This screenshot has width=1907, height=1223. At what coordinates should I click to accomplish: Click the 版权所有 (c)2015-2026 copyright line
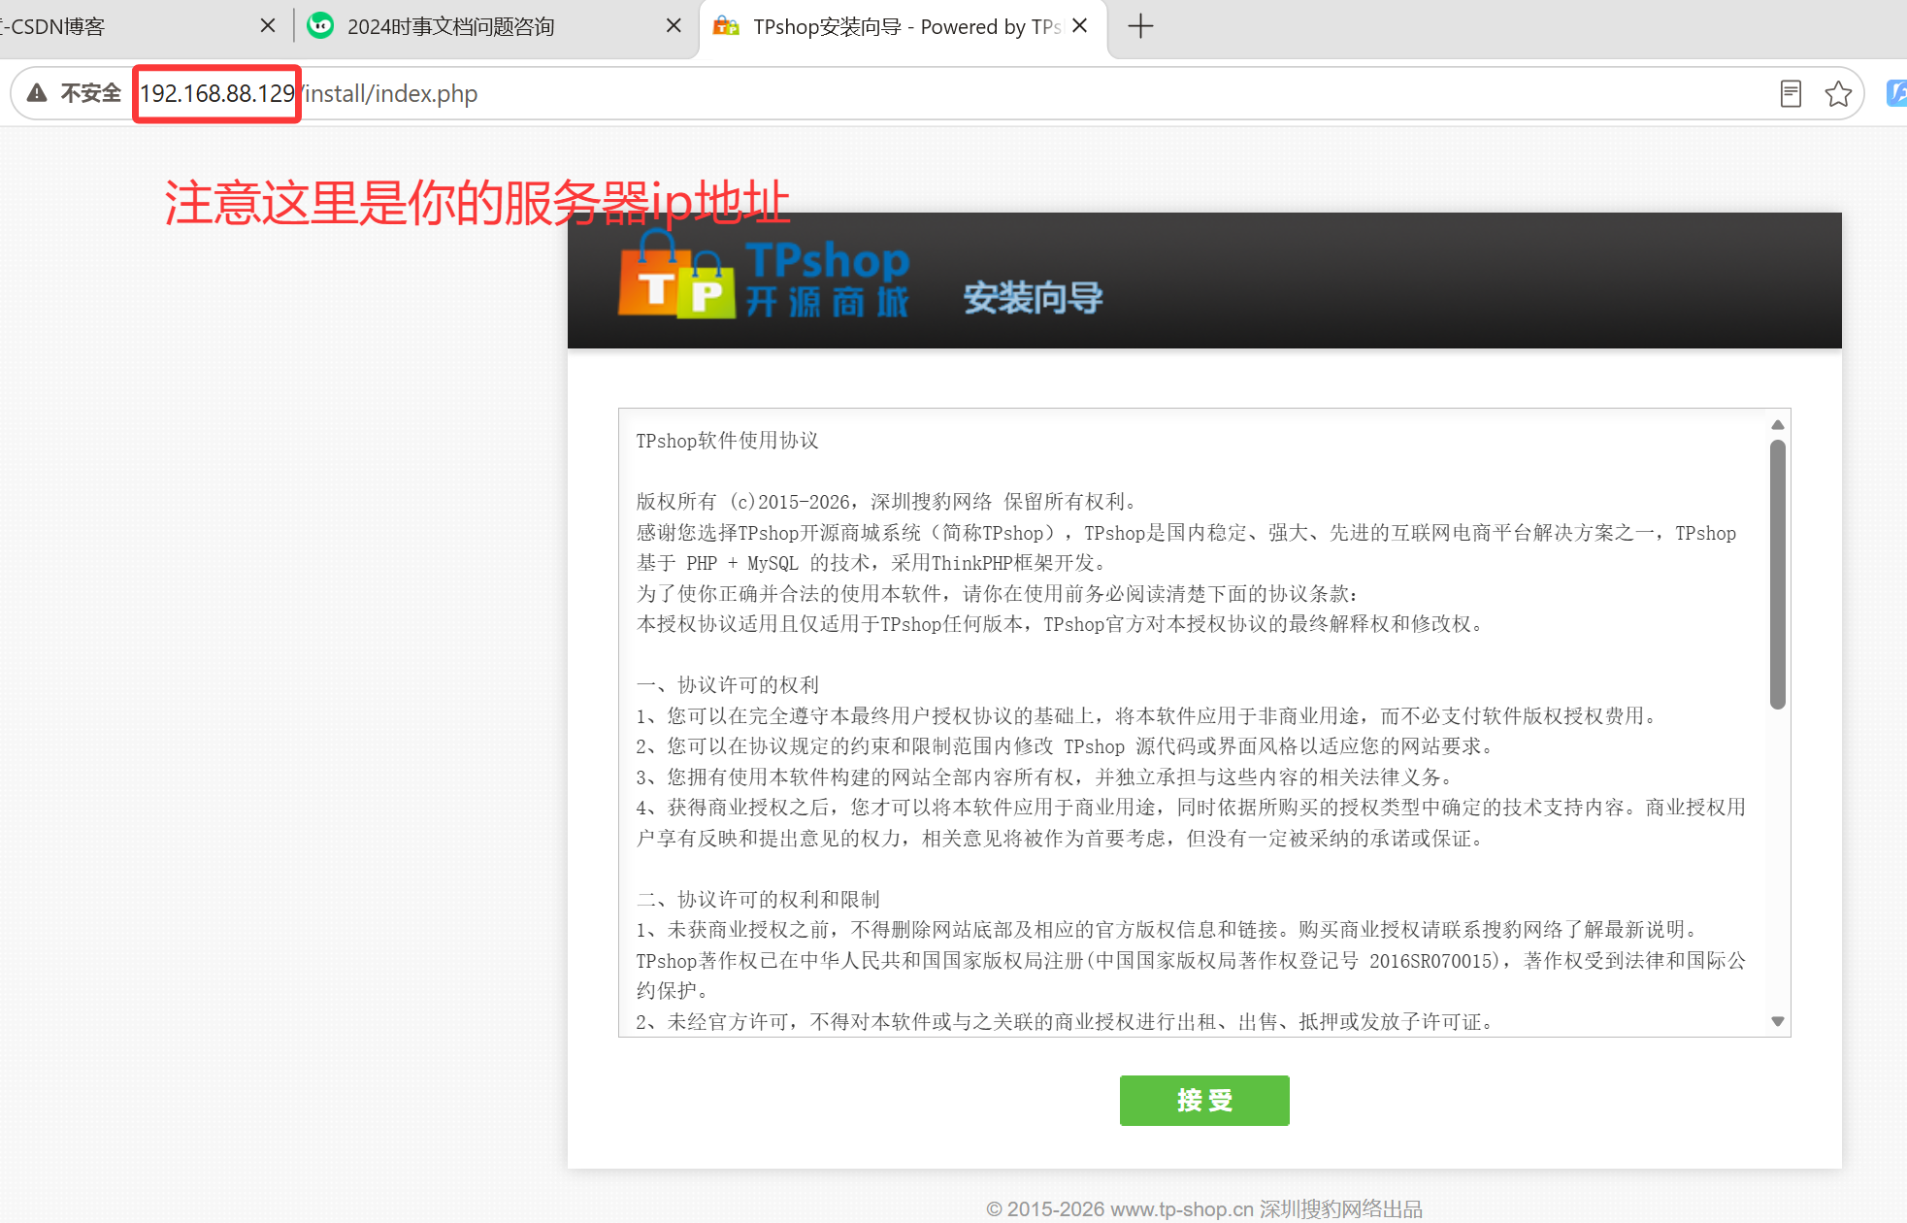tap(886, 502)
